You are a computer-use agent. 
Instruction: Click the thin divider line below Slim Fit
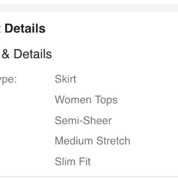tap(89, 177)
